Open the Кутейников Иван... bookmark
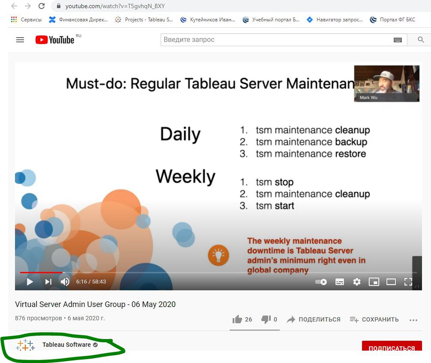The width and height of the screenshot is (431, 363). click(x=208, y=20)
